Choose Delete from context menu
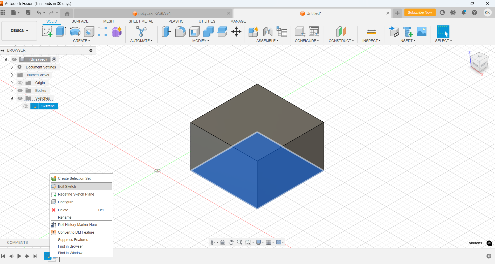Viewport: 495px width, 264px height. (x=81, y=210)
